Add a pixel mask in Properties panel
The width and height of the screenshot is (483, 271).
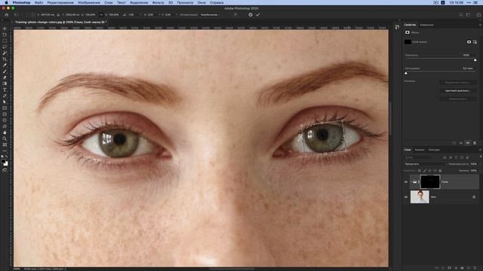[x=469, y=42]
